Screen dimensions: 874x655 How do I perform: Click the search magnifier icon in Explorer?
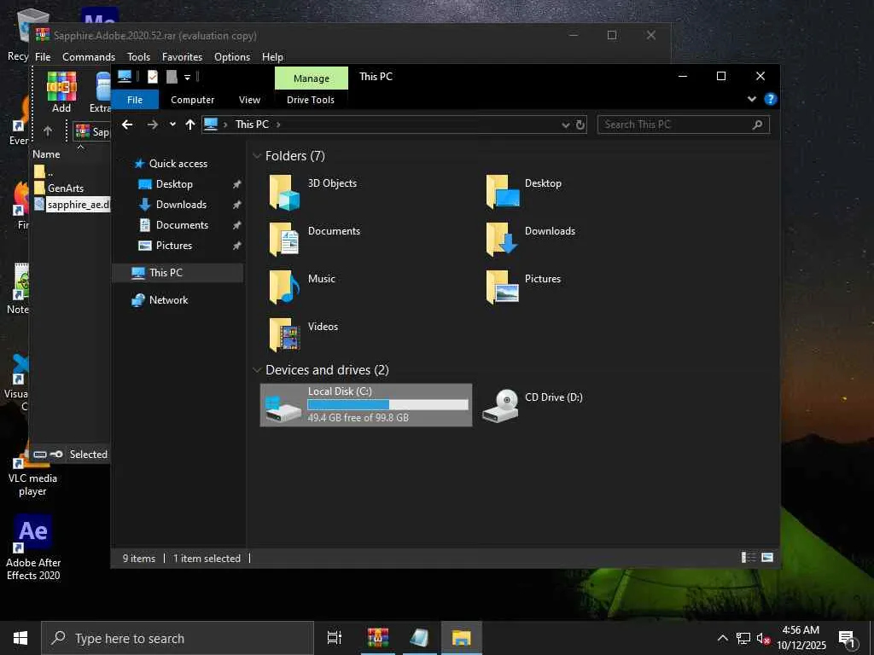pyautogui.click(x=757, y=125)
